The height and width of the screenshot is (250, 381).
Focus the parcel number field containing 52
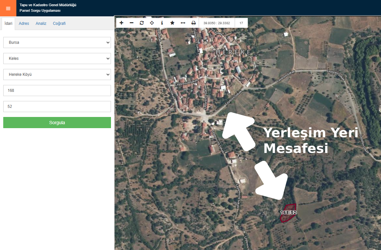tap(57, 107)
